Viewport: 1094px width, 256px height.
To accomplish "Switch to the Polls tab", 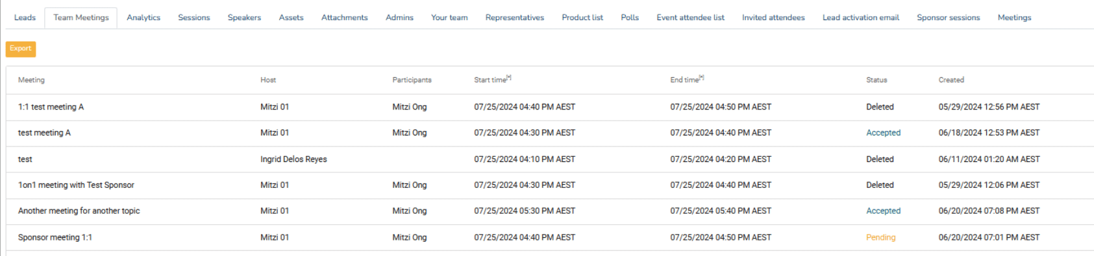I will pos(630,17).
